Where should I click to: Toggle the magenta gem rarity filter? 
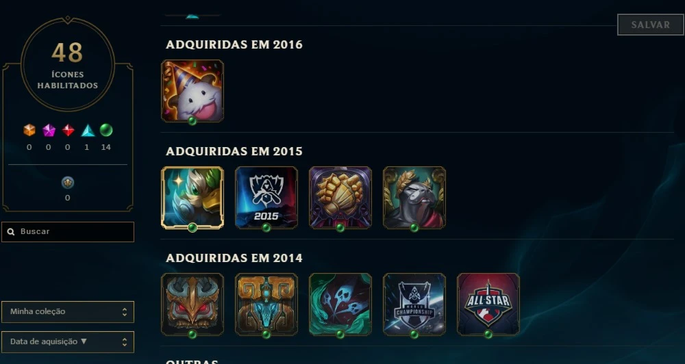49,130
